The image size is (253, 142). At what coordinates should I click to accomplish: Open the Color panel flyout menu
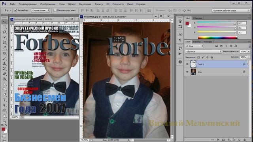(249, 18)
